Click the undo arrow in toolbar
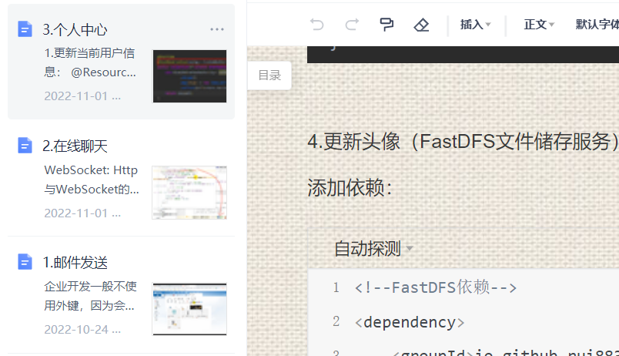 pos(316,25)
